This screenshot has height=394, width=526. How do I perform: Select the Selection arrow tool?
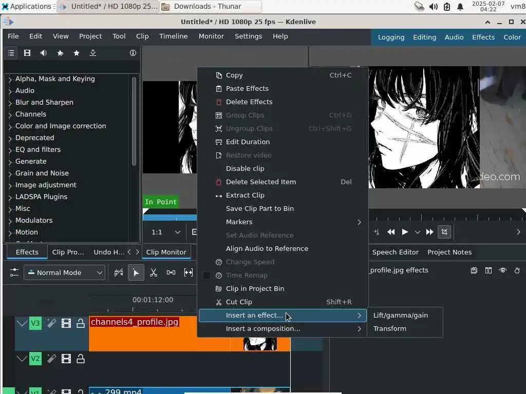136,272
